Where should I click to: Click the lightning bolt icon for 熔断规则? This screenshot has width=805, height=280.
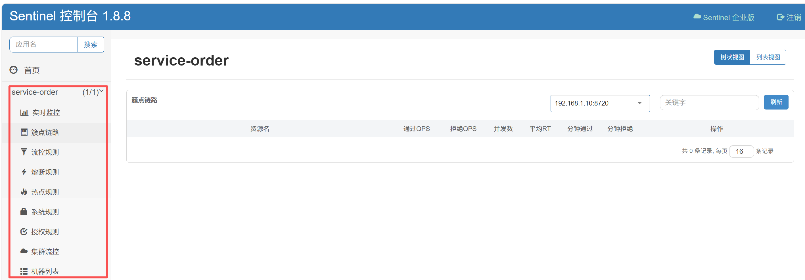24,172
